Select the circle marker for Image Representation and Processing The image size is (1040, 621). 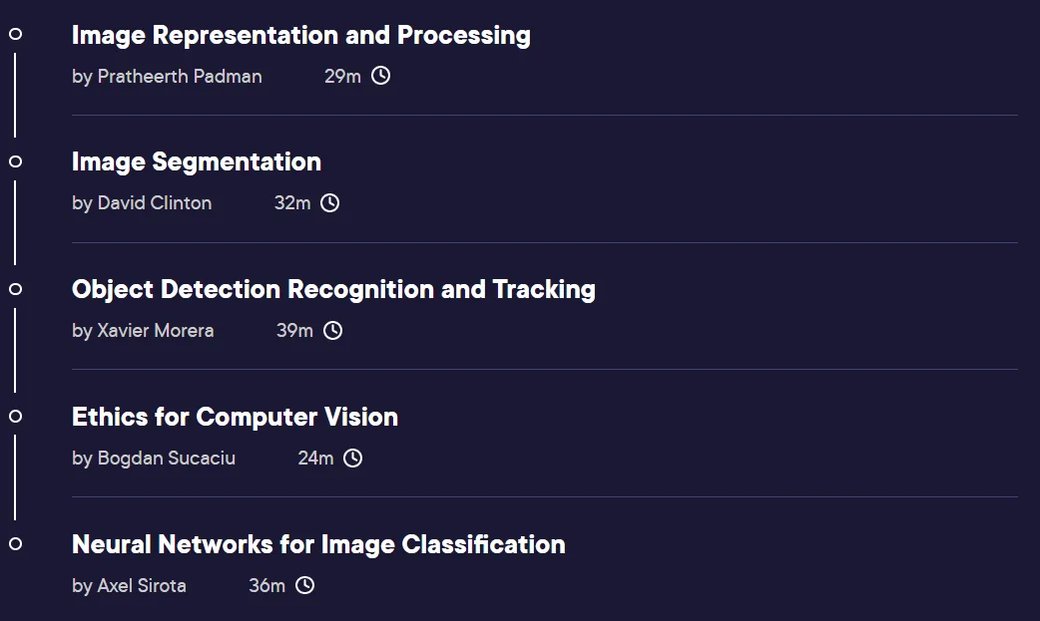pyautogui.click(x=15, y=34)
